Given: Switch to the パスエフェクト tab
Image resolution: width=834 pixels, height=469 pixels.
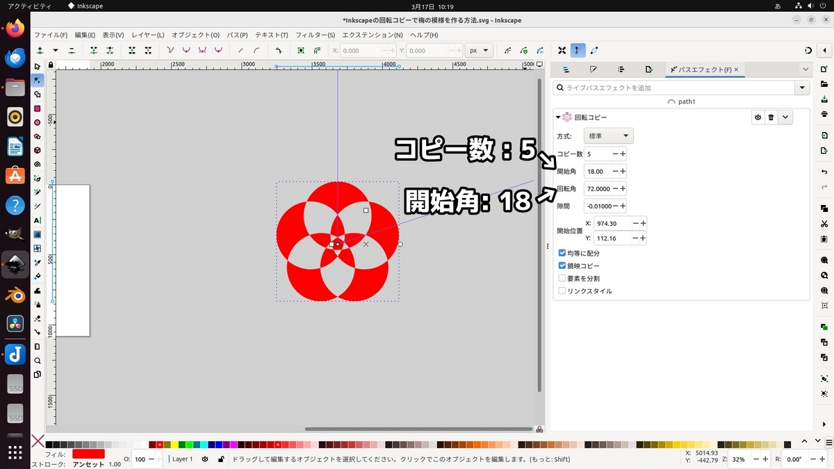Looking at the screenshot, I should [x=703, y=69].
